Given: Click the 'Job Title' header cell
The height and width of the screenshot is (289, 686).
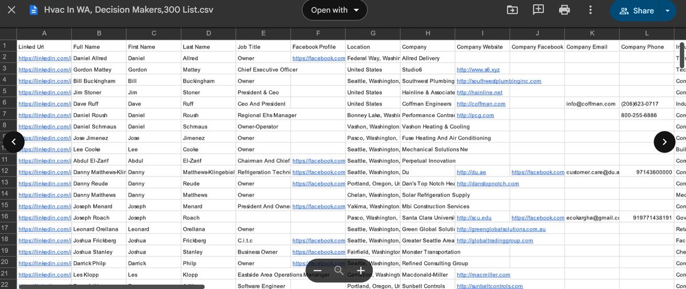Looking at the screenshot, I should click(x=263, y=46).
